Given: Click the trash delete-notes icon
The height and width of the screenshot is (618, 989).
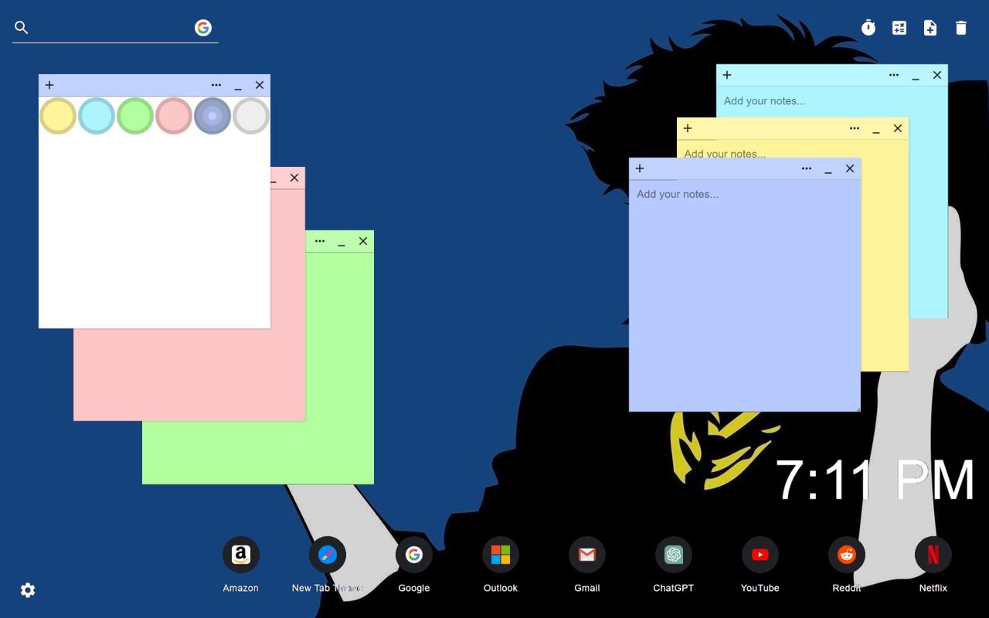Looking at the screenshot, I should pos(961,28).
